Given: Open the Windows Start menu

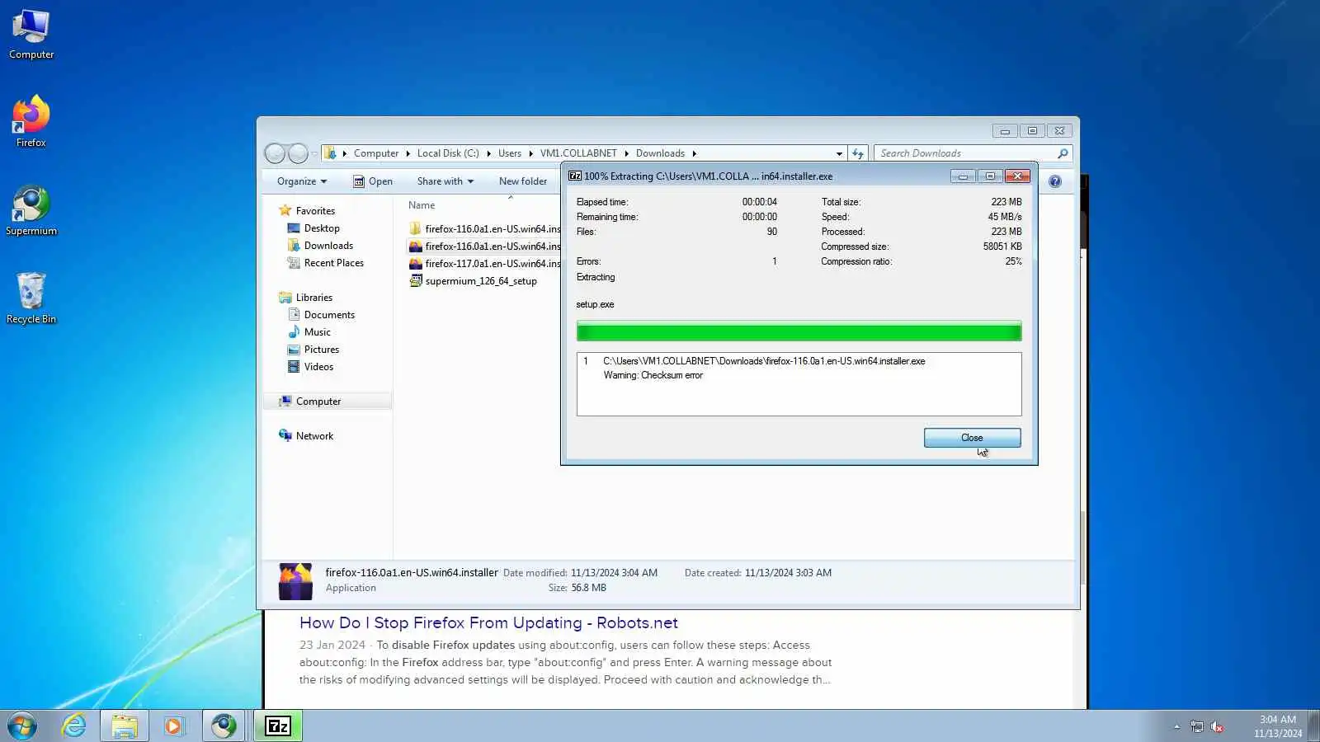Looking at the screenshot, I should click(x=22, y=726).
